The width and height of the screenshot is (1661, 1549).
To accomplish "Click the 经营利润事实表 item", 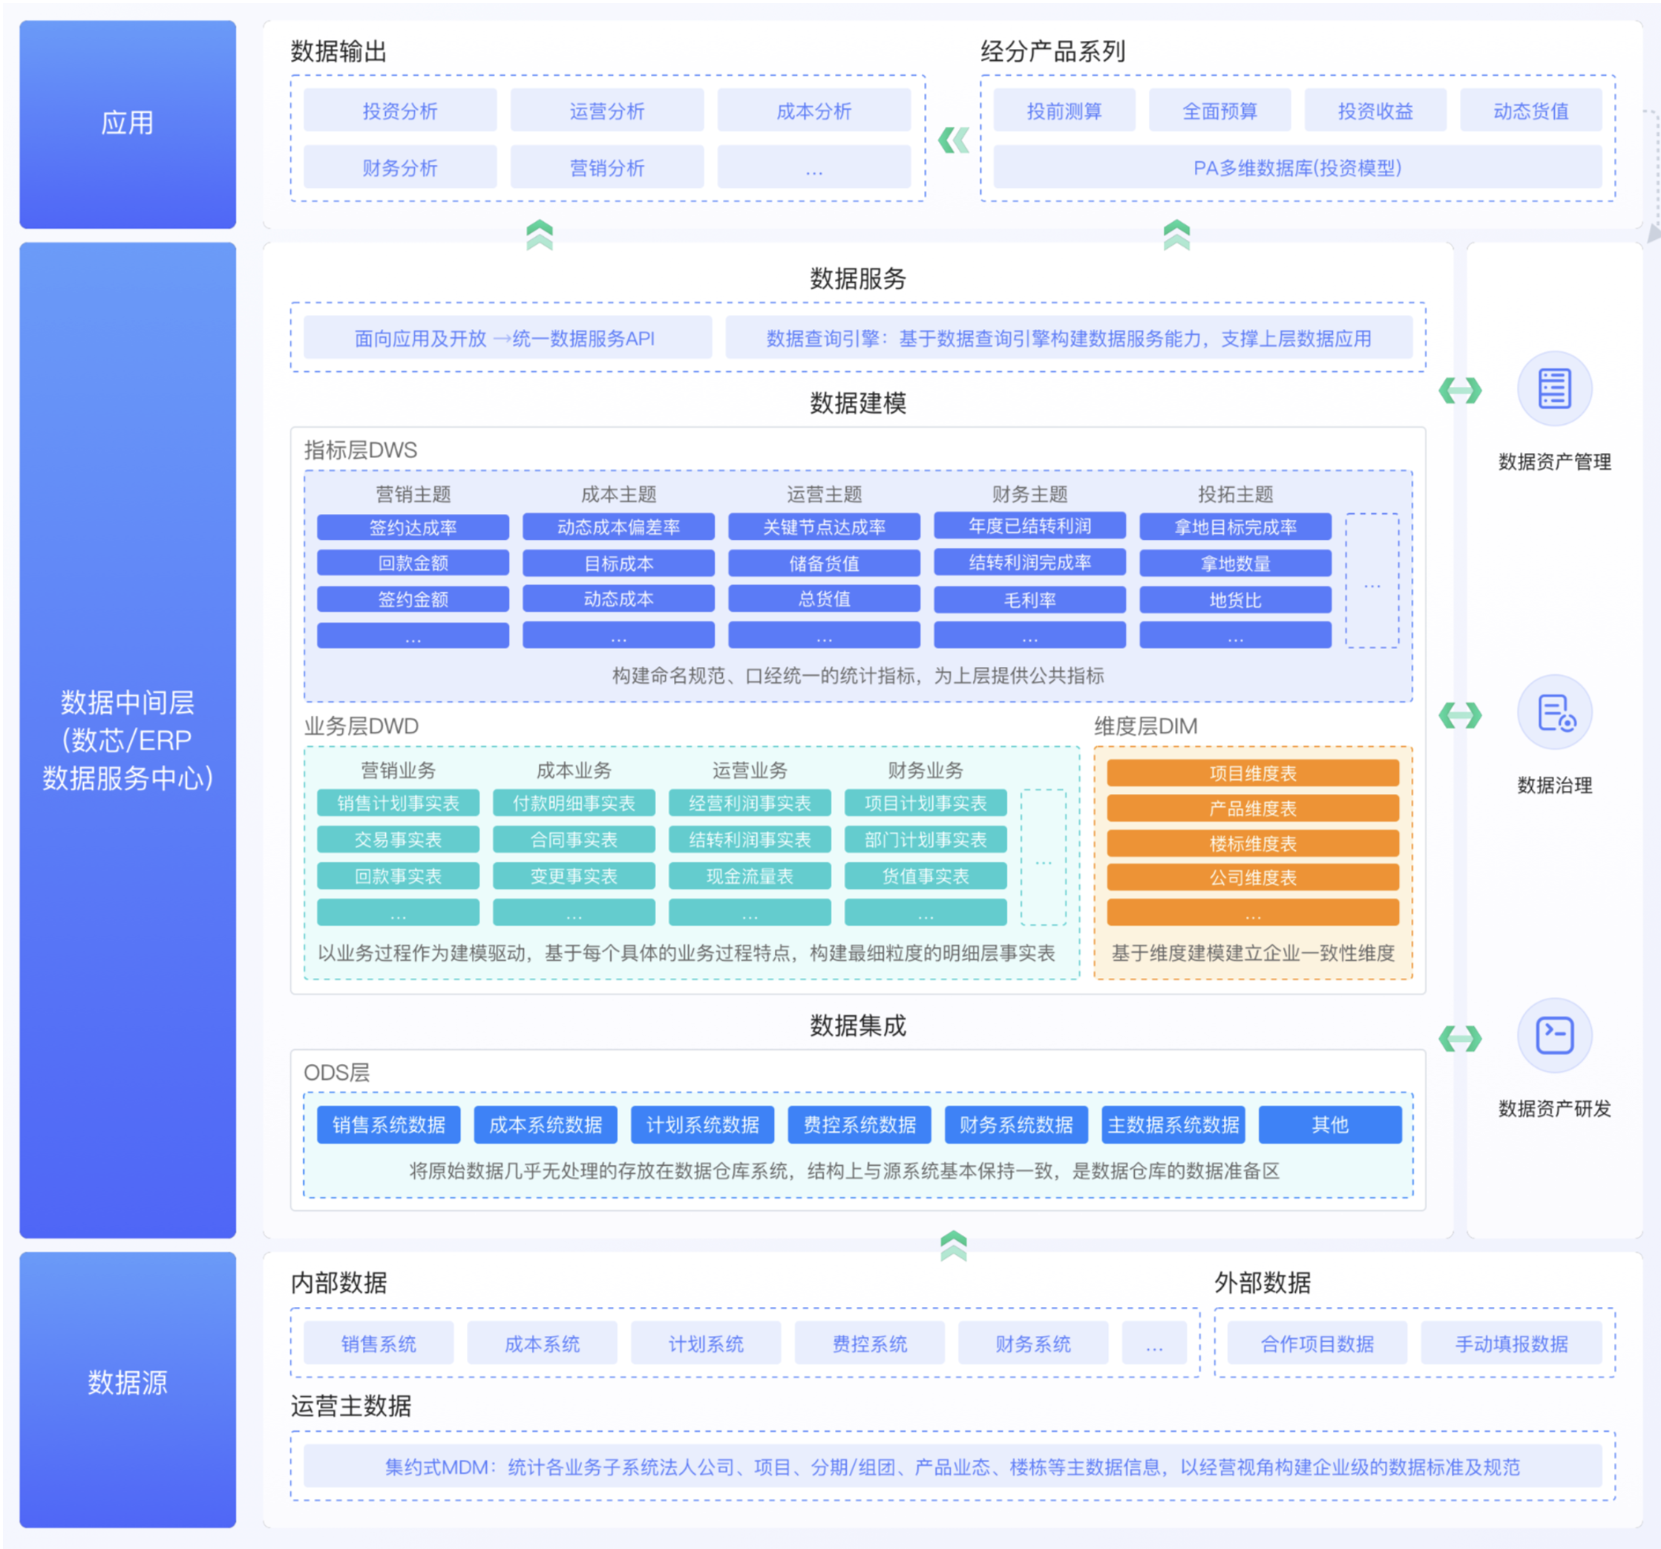I will click(x=750, y=803).
